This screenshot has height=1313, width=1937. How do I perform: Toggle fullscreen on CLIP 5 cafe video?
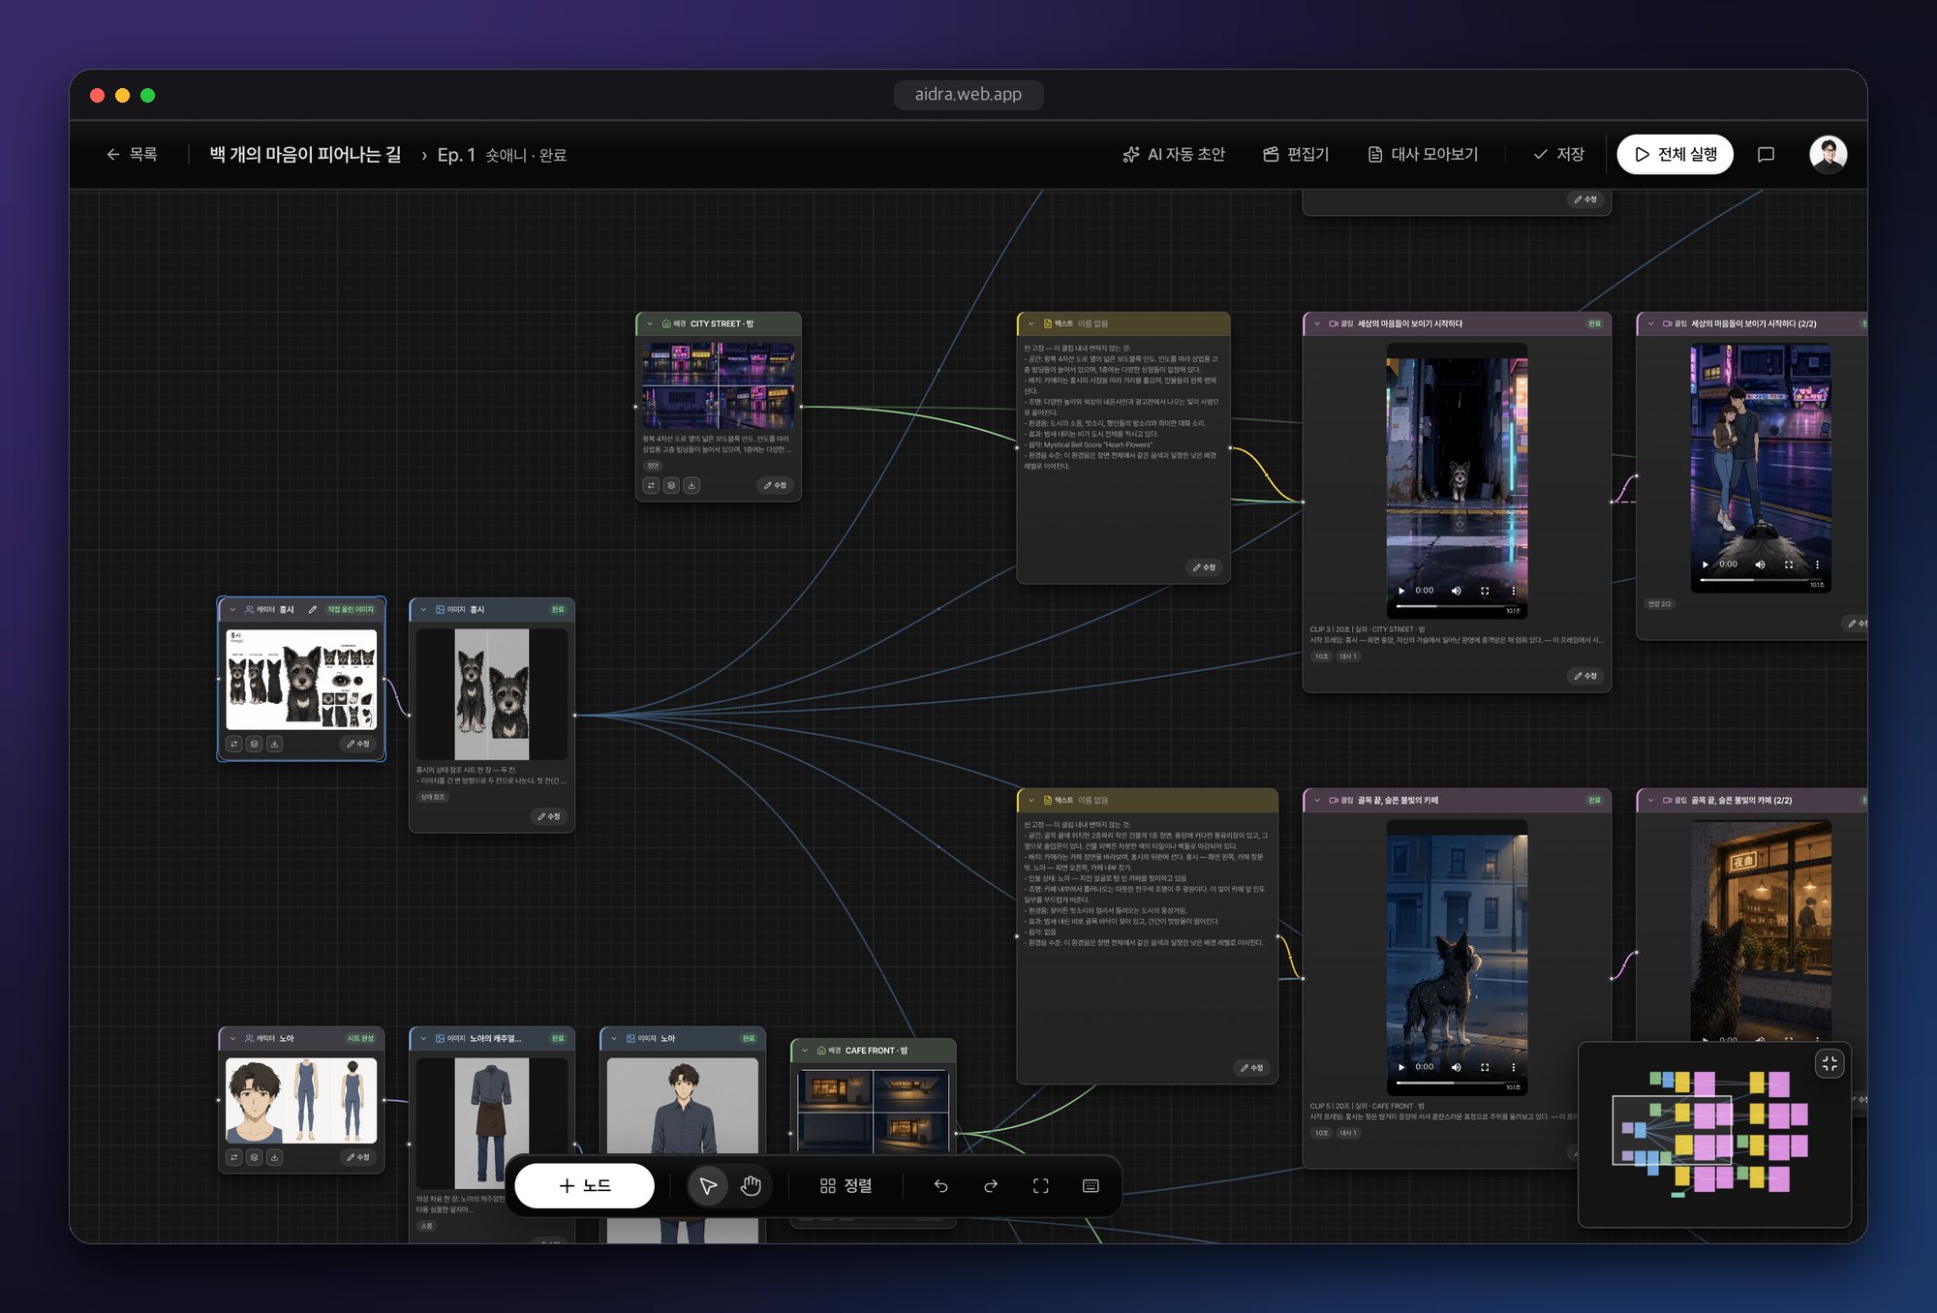[1485, 1067]
